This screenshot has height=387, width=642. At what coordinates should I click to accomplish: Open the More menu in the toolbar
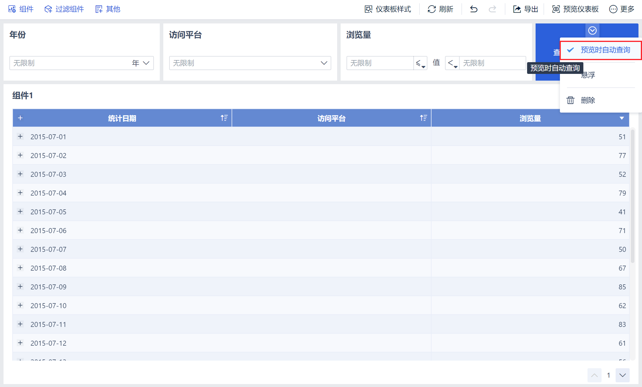(621, 9)
